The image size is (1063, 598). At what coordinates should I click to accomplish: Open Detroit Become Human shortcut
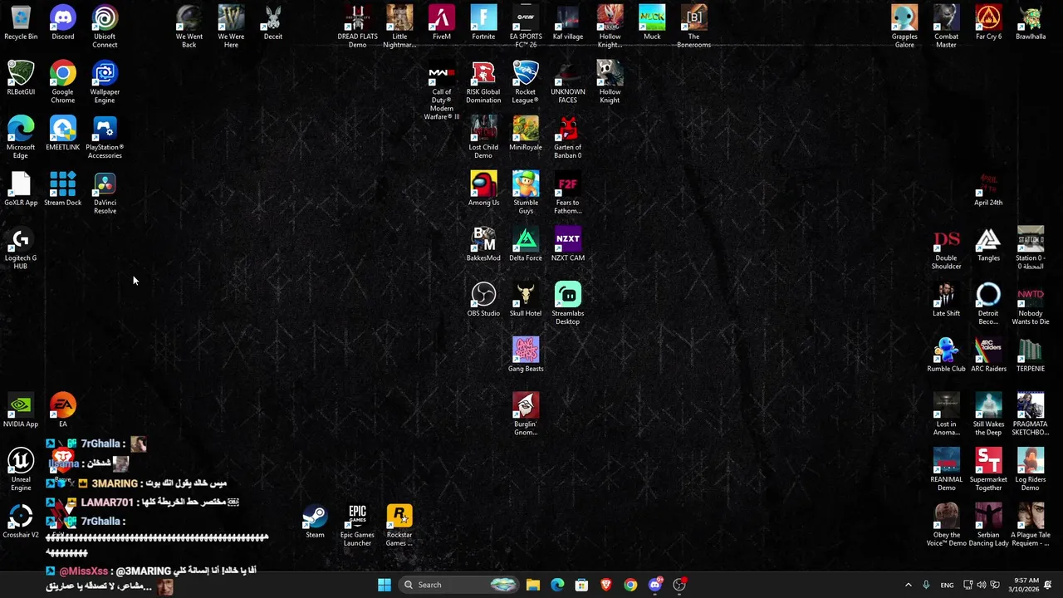[x=988, y=304]
